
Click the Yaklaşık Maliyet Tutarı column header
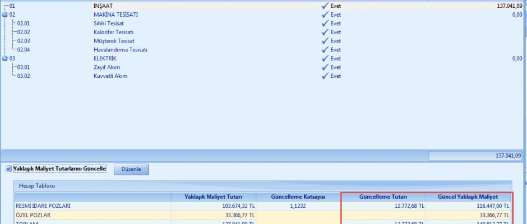(213, 197)
